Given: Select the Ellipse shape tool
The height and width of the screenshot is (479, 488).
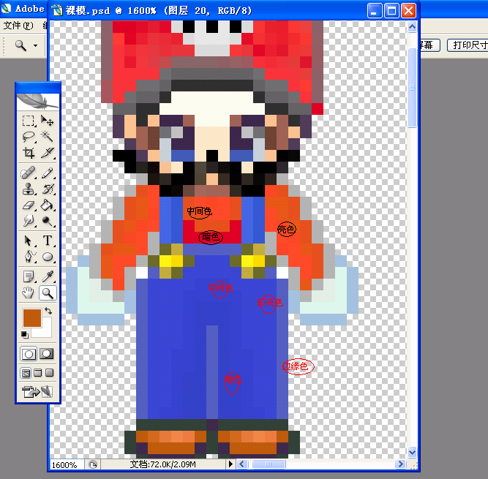Looking at the screenshot, I should click(x=48, y=257).
